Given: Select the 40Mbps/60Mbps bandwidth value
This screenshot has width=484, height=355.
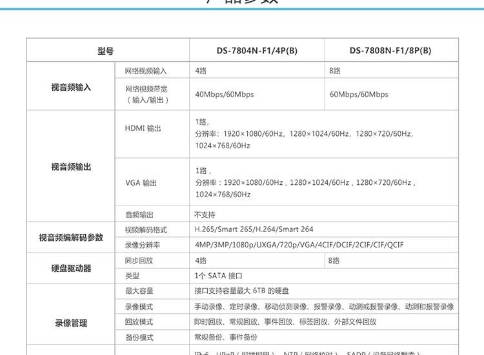Looking at the screenshot, I should [x=224, y=95].
